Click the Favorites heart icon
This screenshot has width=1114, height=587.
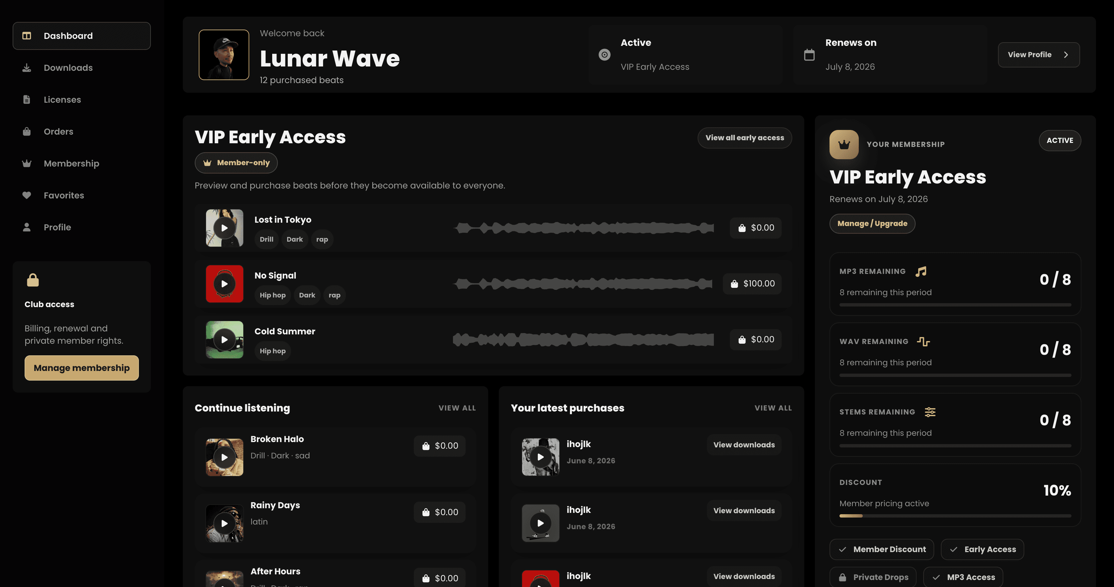pyautogui.click(x=27, y=195)
